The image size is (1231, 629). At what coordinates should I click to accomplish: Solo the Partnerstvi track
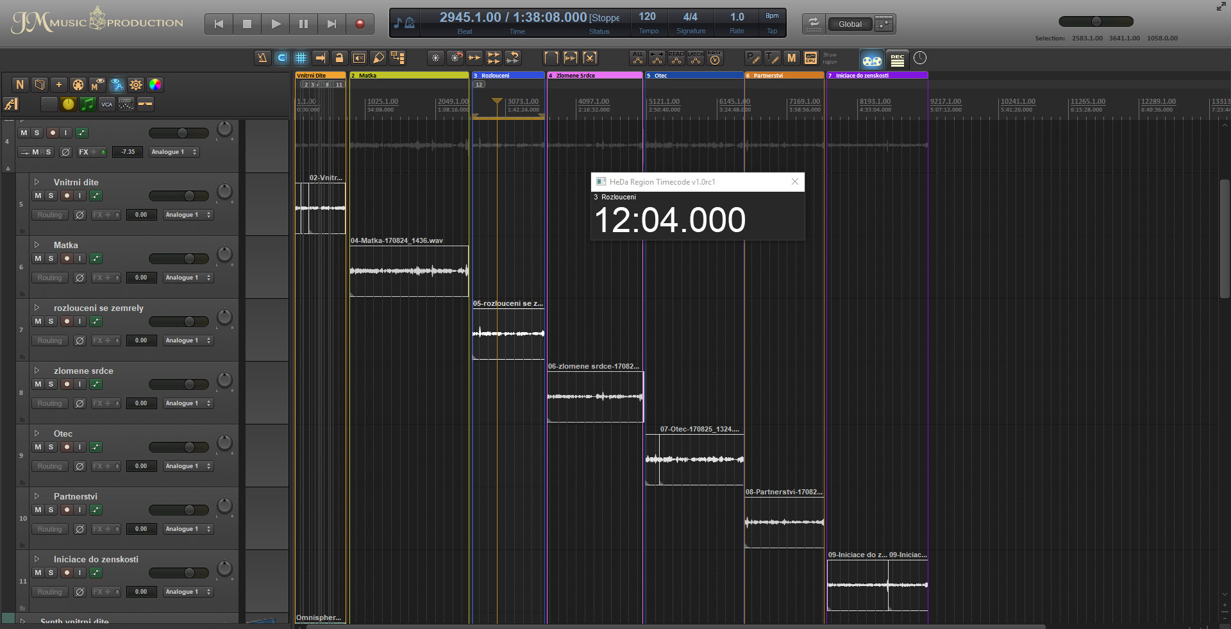click(51, 510)
